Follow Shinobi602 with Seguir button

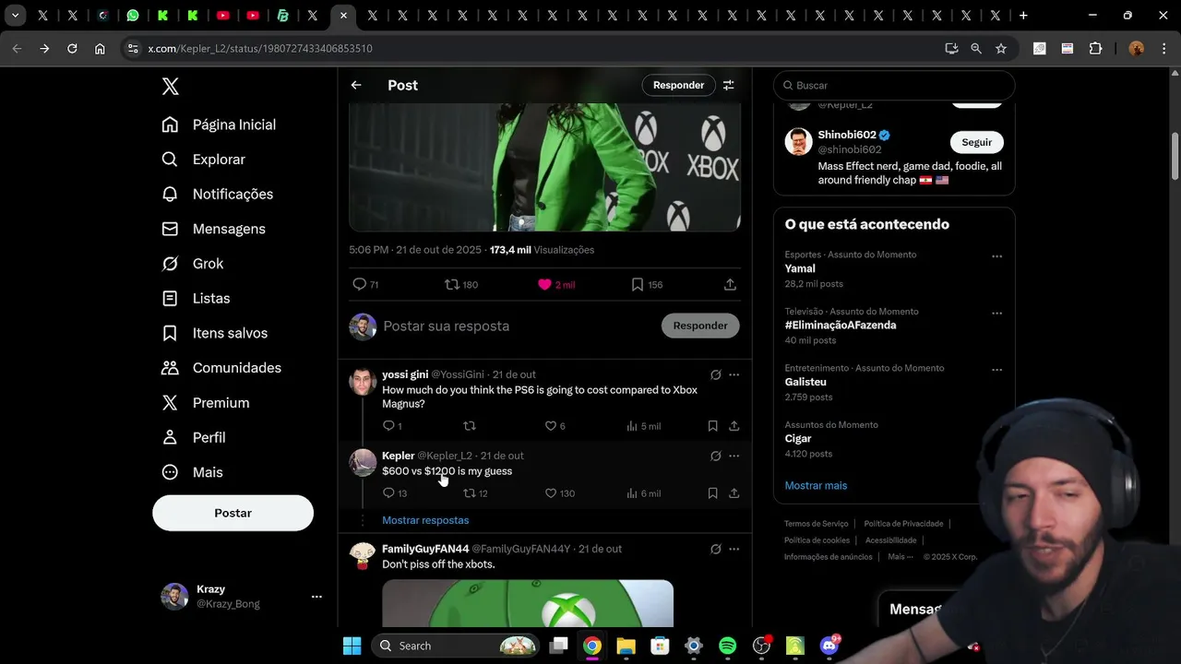(x=976, y=142)
